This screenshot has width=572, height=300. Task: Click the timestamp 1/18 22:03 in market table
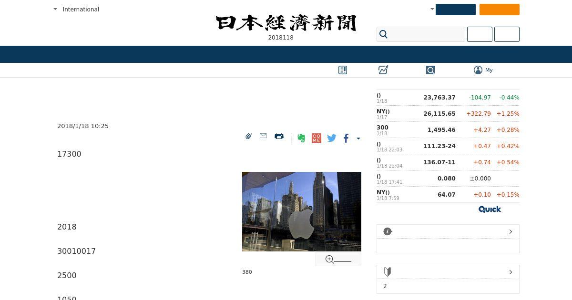point(389,150)
